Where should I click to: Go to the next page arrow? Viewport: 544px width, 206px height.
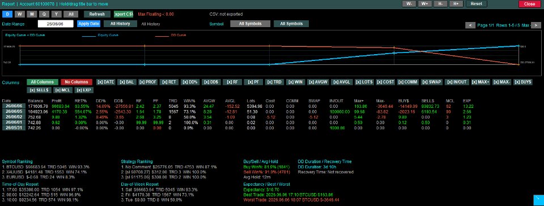[x=536, y=25]
